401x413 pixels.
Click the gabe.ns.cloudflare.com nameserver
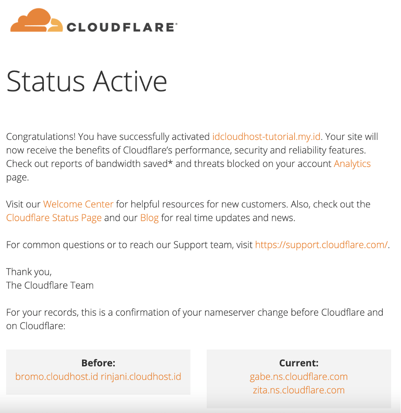coord(299,377)
